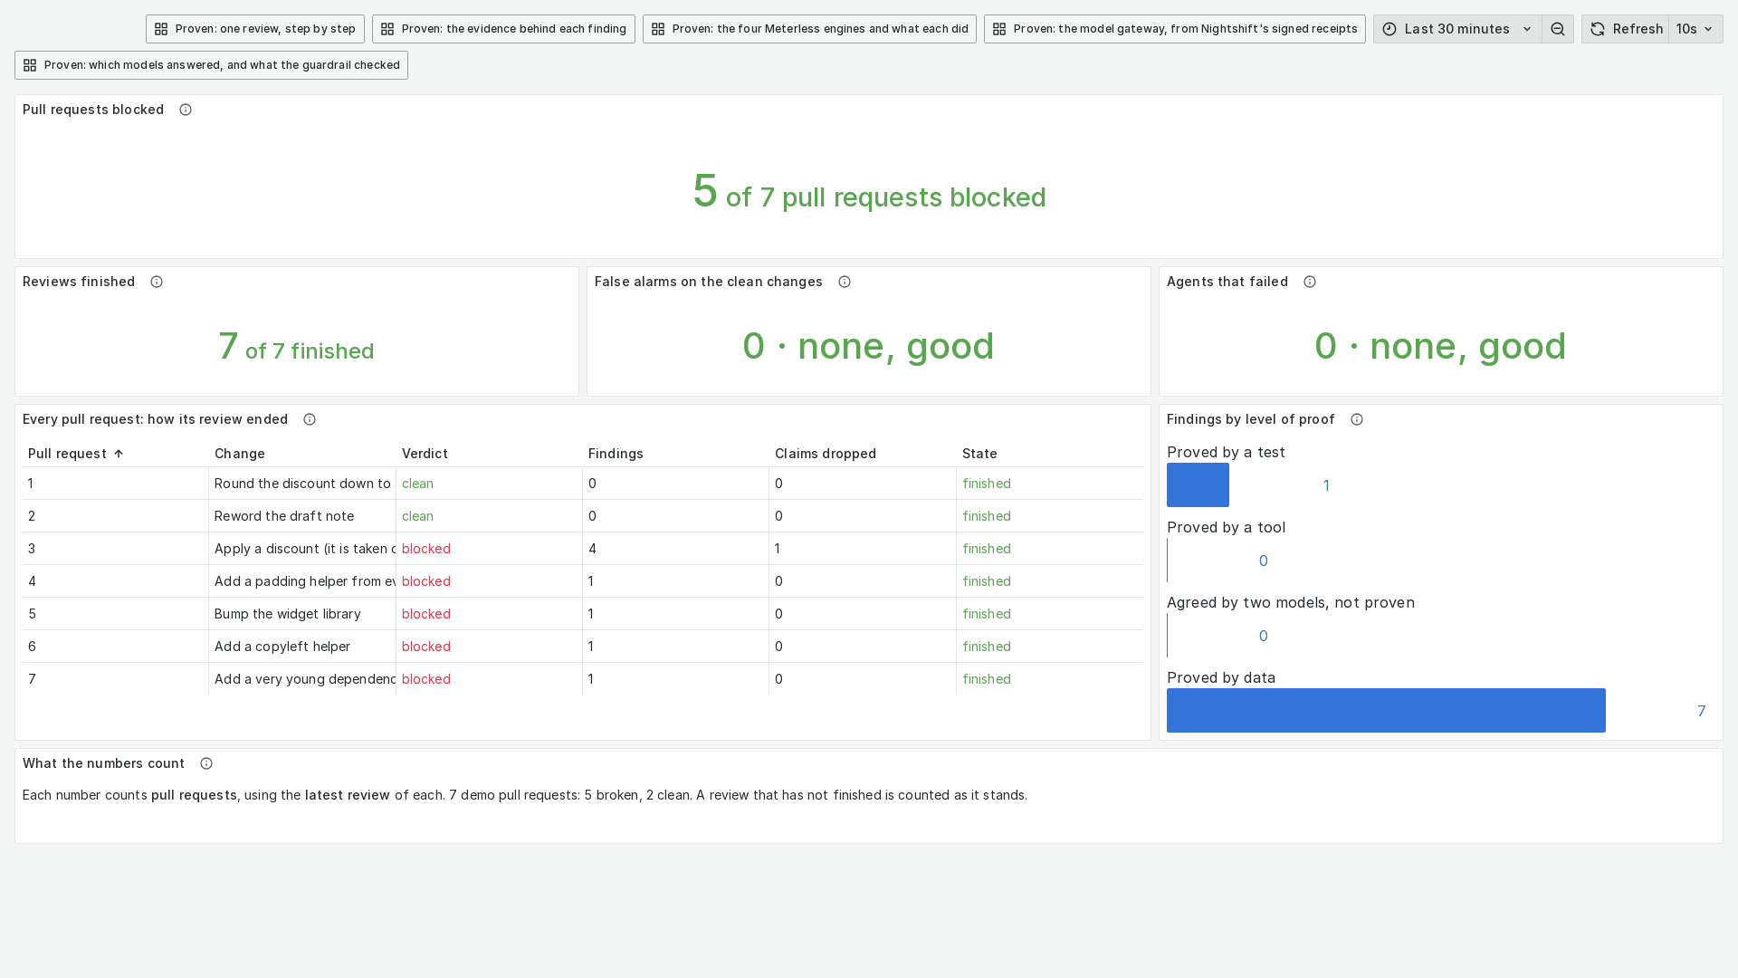Click the 'Round the discount down' change cell

tap(301, 484)
